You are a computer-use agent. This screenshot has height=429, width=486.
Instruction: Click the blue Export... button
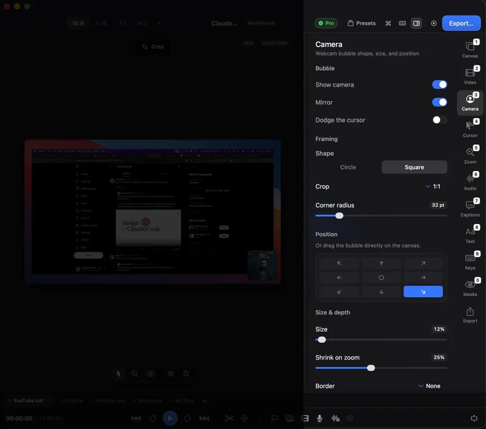[461, 23]
